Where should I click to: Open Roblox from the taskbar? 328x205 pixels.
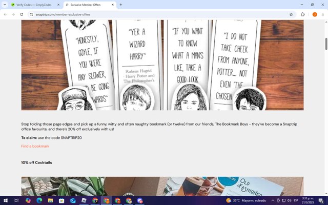click(84, 200)
